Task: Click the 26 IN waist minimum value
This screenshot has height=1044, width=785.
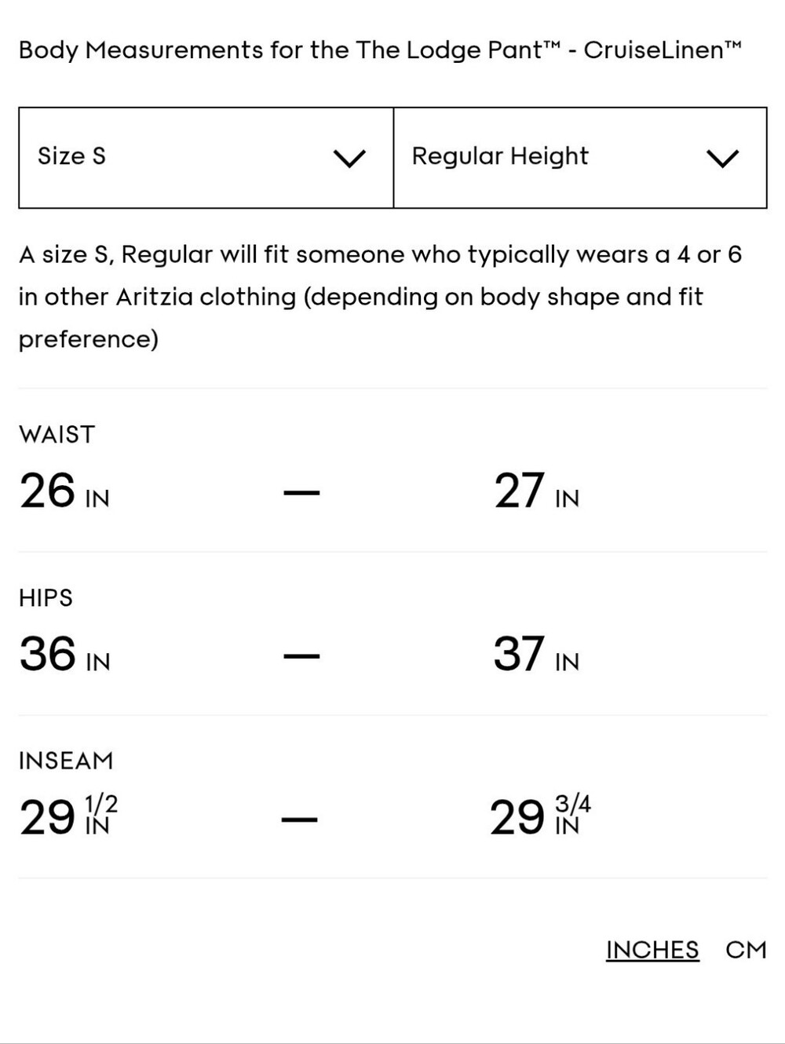Action: point(64,491)
